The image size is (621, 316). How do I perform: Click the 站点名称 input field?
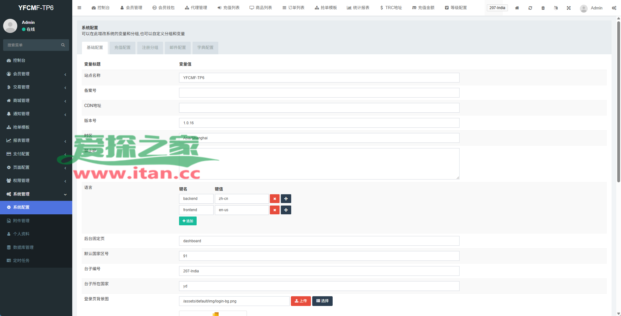319,78
